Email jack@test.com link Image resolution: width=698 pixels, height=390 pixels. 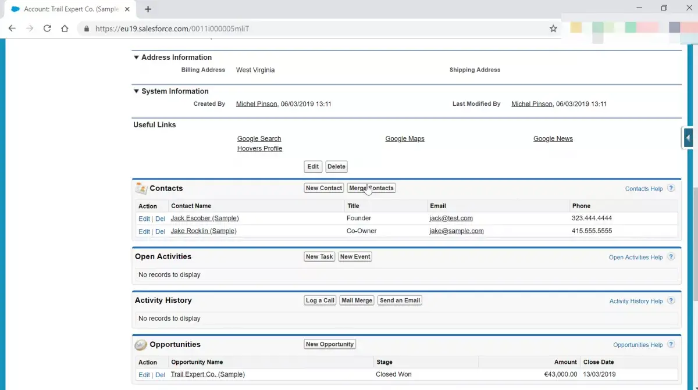coord(451,218)
